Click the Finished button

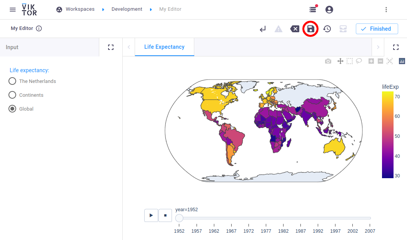point(376,29)
